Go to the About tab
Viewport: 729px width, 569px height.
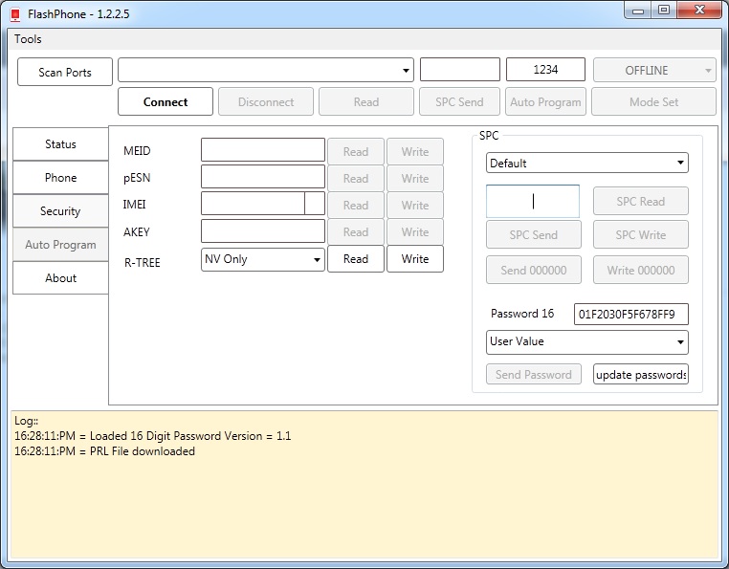click(60, 278)
